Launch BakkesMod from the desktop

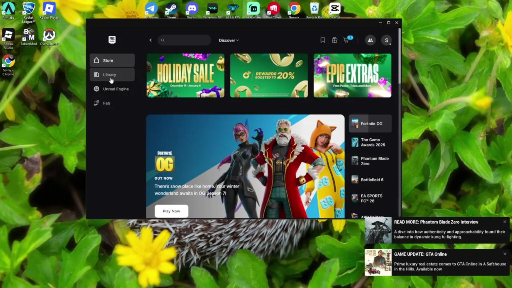28,37
